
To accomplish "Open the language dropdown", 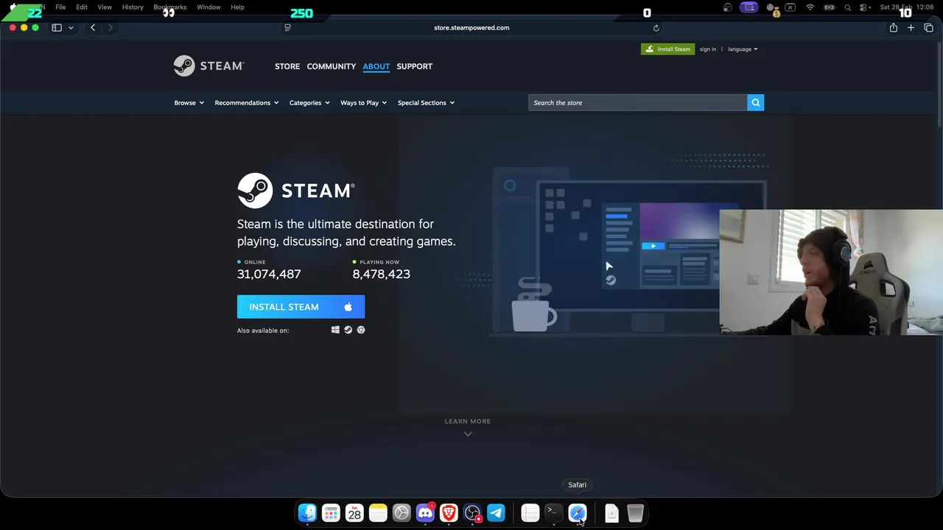I will tap(743, 49).
